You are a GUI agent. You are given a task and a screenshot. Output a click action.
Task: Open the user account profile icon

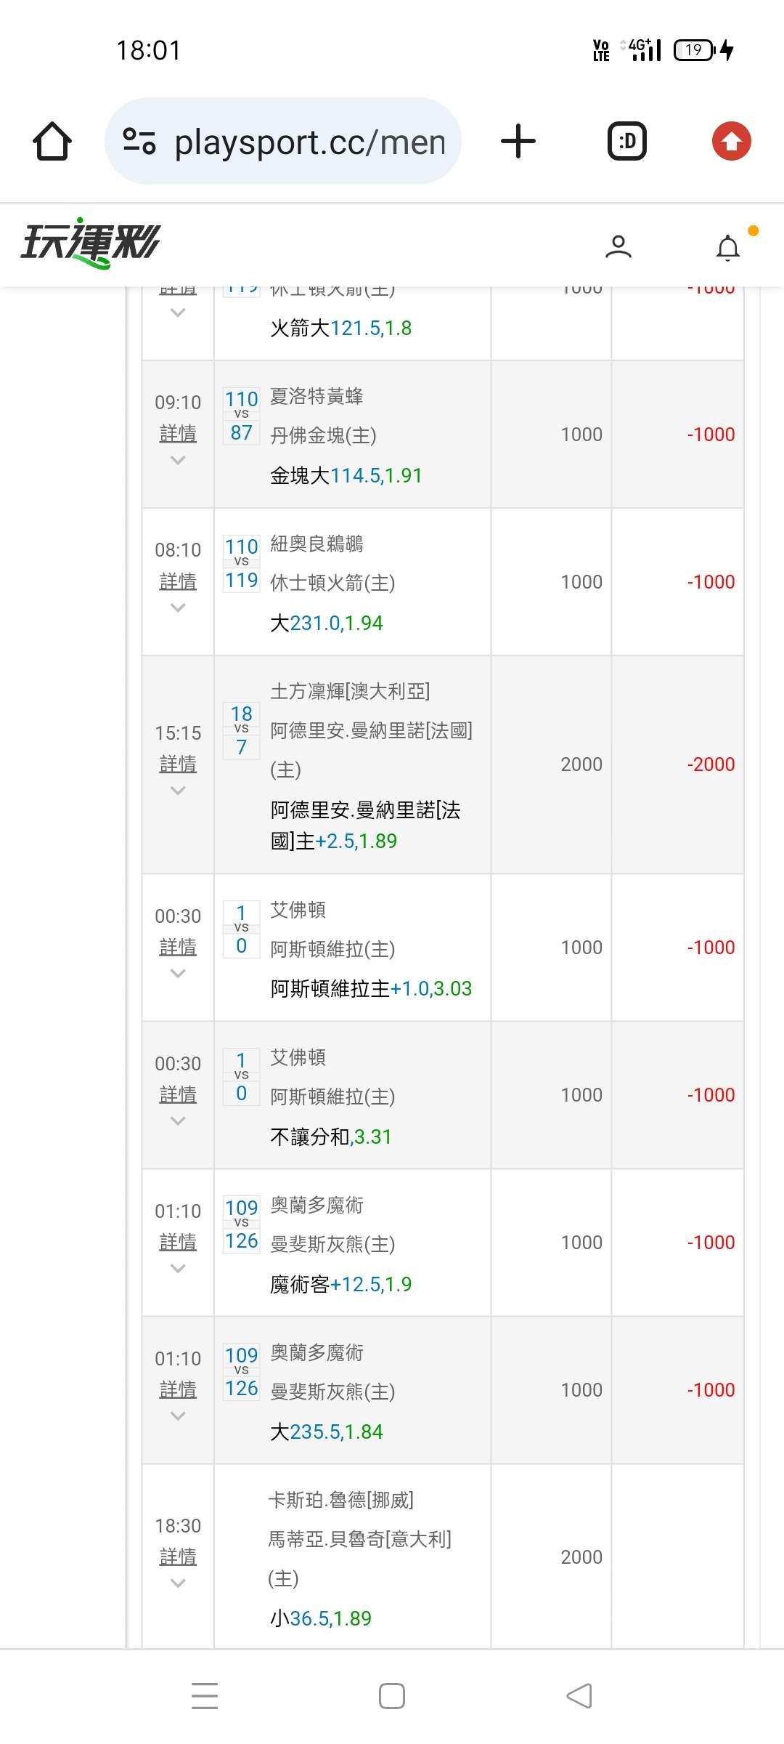tap(618, 247)
